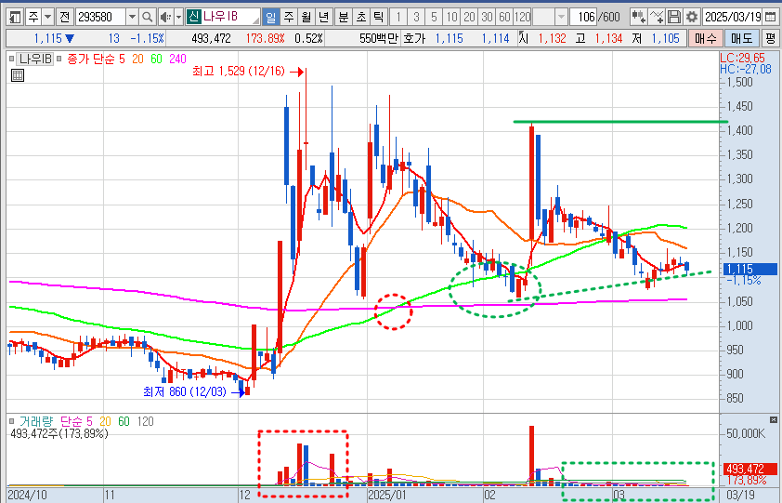Click the current price 1,115 in info bar

pyautogui.click(x=48, y=38)
